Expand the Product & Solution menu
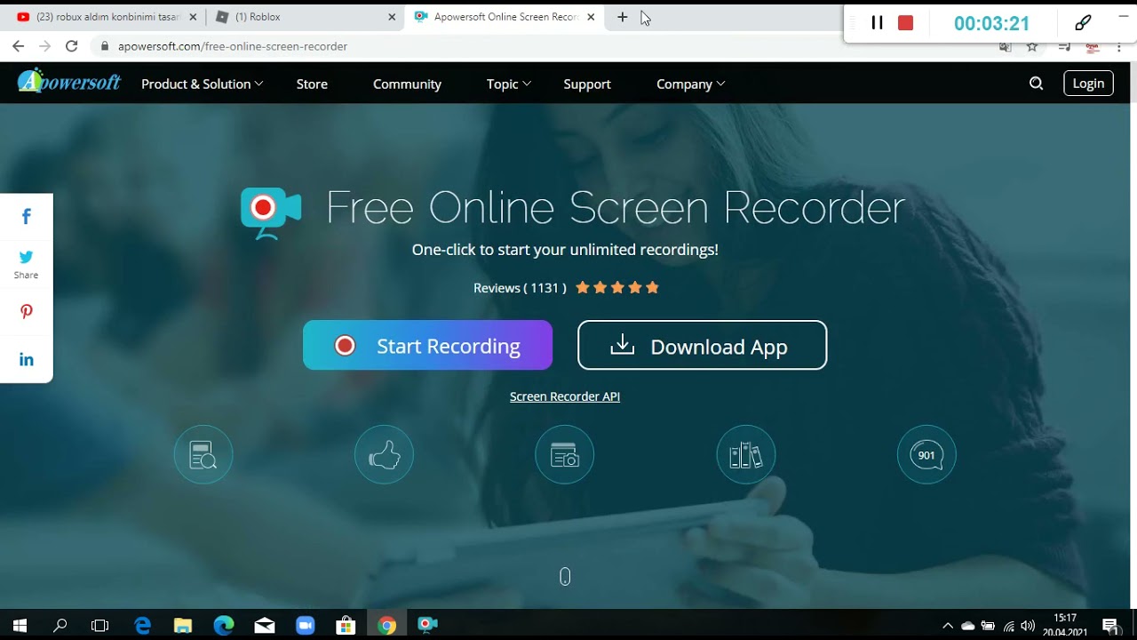Image resolution: width=1137 pixels, height=640 pixels. pyautogui.click(x=202, y=84)
